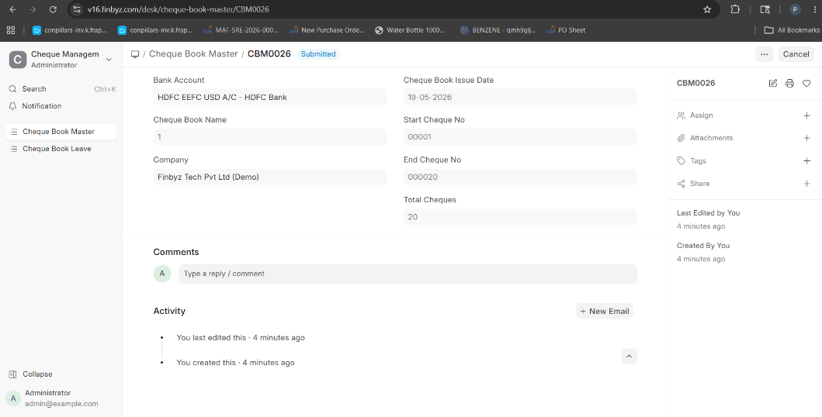The height and width of the screenshot is (417, 822).
Task: Open the desk home monitor icon in breadcrumb
Action: (135, 54)
